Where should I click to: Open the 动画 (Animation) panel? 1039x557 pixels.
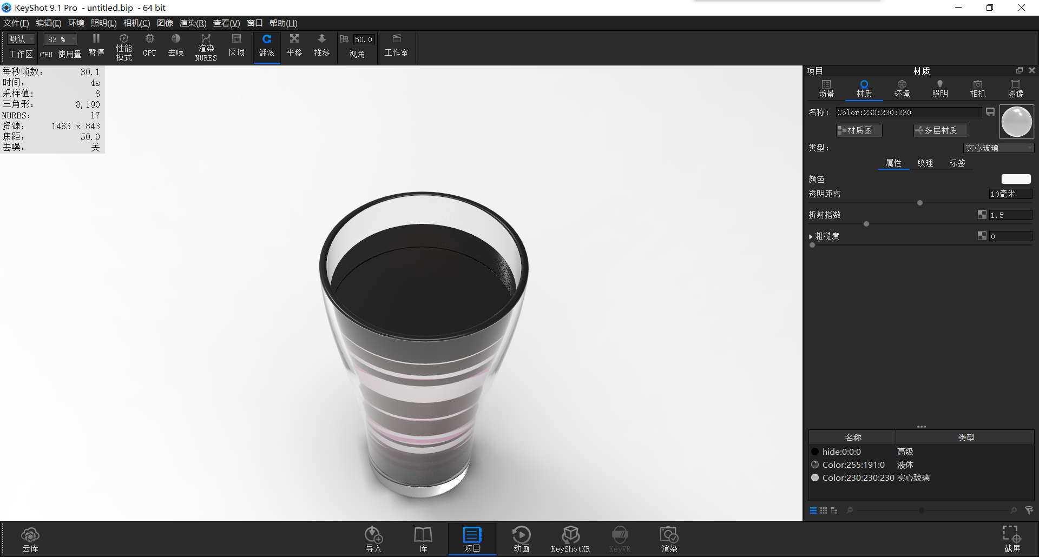click(521, 538)
